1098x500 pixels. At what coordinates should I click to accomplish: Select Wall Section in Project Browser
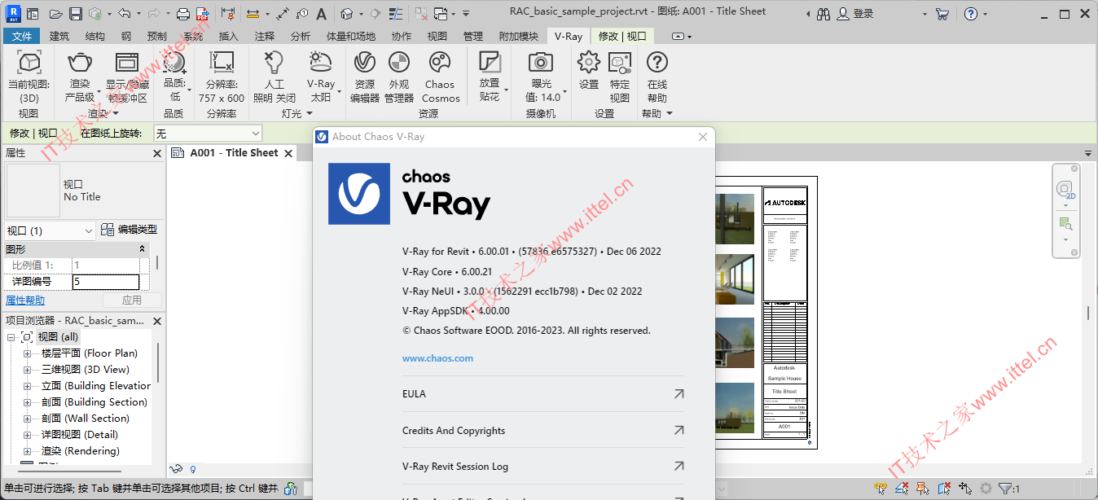coord(86,419)
